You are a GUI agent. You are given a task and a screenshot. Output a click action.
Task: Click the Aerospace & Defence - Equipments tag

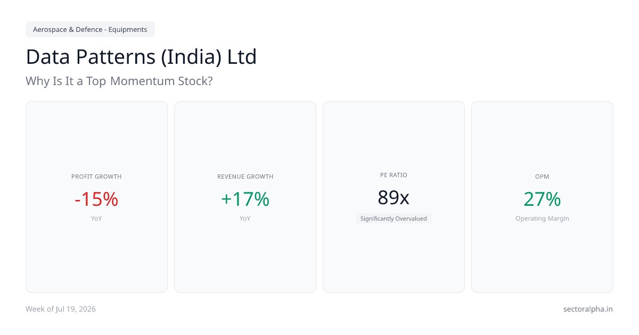click(x=90, y=29)
